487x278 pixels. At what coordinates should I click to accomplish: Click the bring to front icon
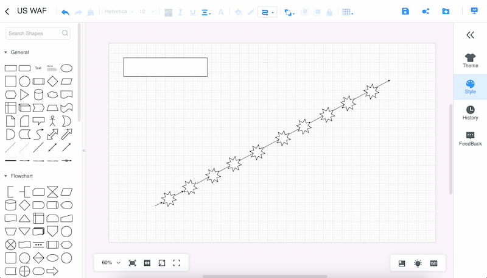point(304,12)
